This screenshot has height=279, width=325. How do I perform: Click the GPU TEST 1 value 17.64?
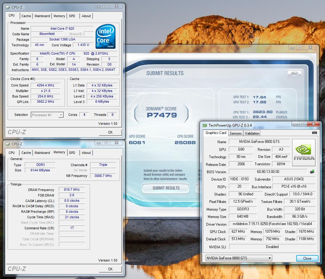pos(259,97)
